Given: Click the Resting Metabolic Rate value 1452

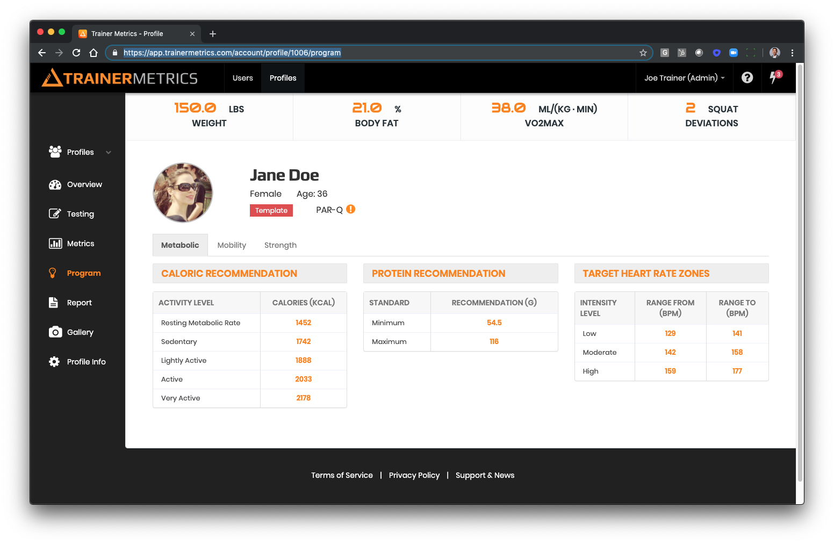Looking at the screenshot, I should click(303, 323).
